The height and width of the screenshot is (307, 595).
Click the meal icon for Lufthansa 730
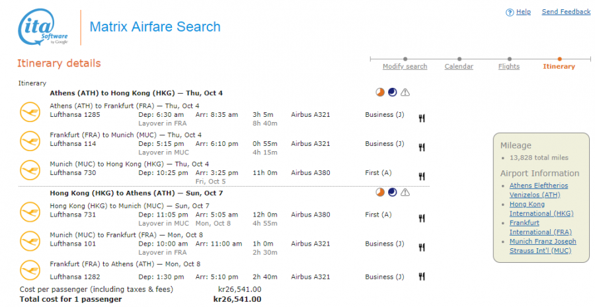tap(421, 176)
